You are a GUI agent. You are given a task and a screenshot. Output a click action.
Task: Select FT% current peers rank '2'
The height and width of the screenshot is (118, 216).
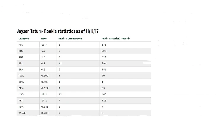click(x=59, y=88)
